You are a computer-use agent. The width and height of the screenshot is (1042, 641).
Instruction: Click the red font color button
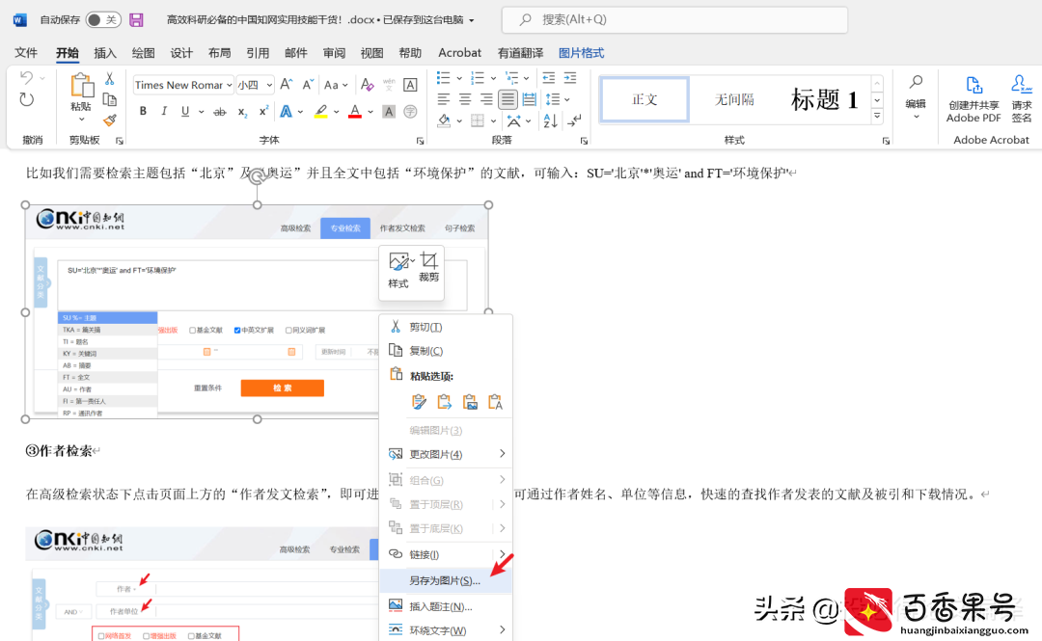(355, 112)
